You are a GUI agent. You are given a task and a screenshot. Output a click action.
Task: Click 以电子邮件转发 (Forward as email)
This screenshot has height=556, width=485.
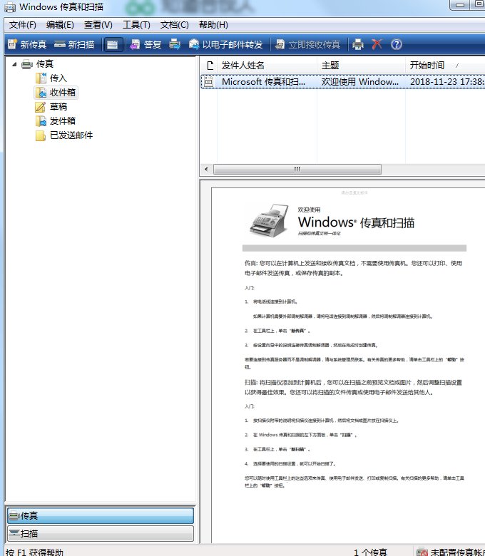[x=225, y=44]
